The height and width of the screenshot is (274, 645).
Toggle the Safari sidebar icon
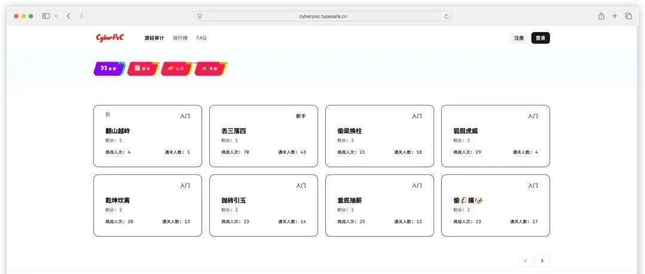pyautogui.click(x=46, y=16)
